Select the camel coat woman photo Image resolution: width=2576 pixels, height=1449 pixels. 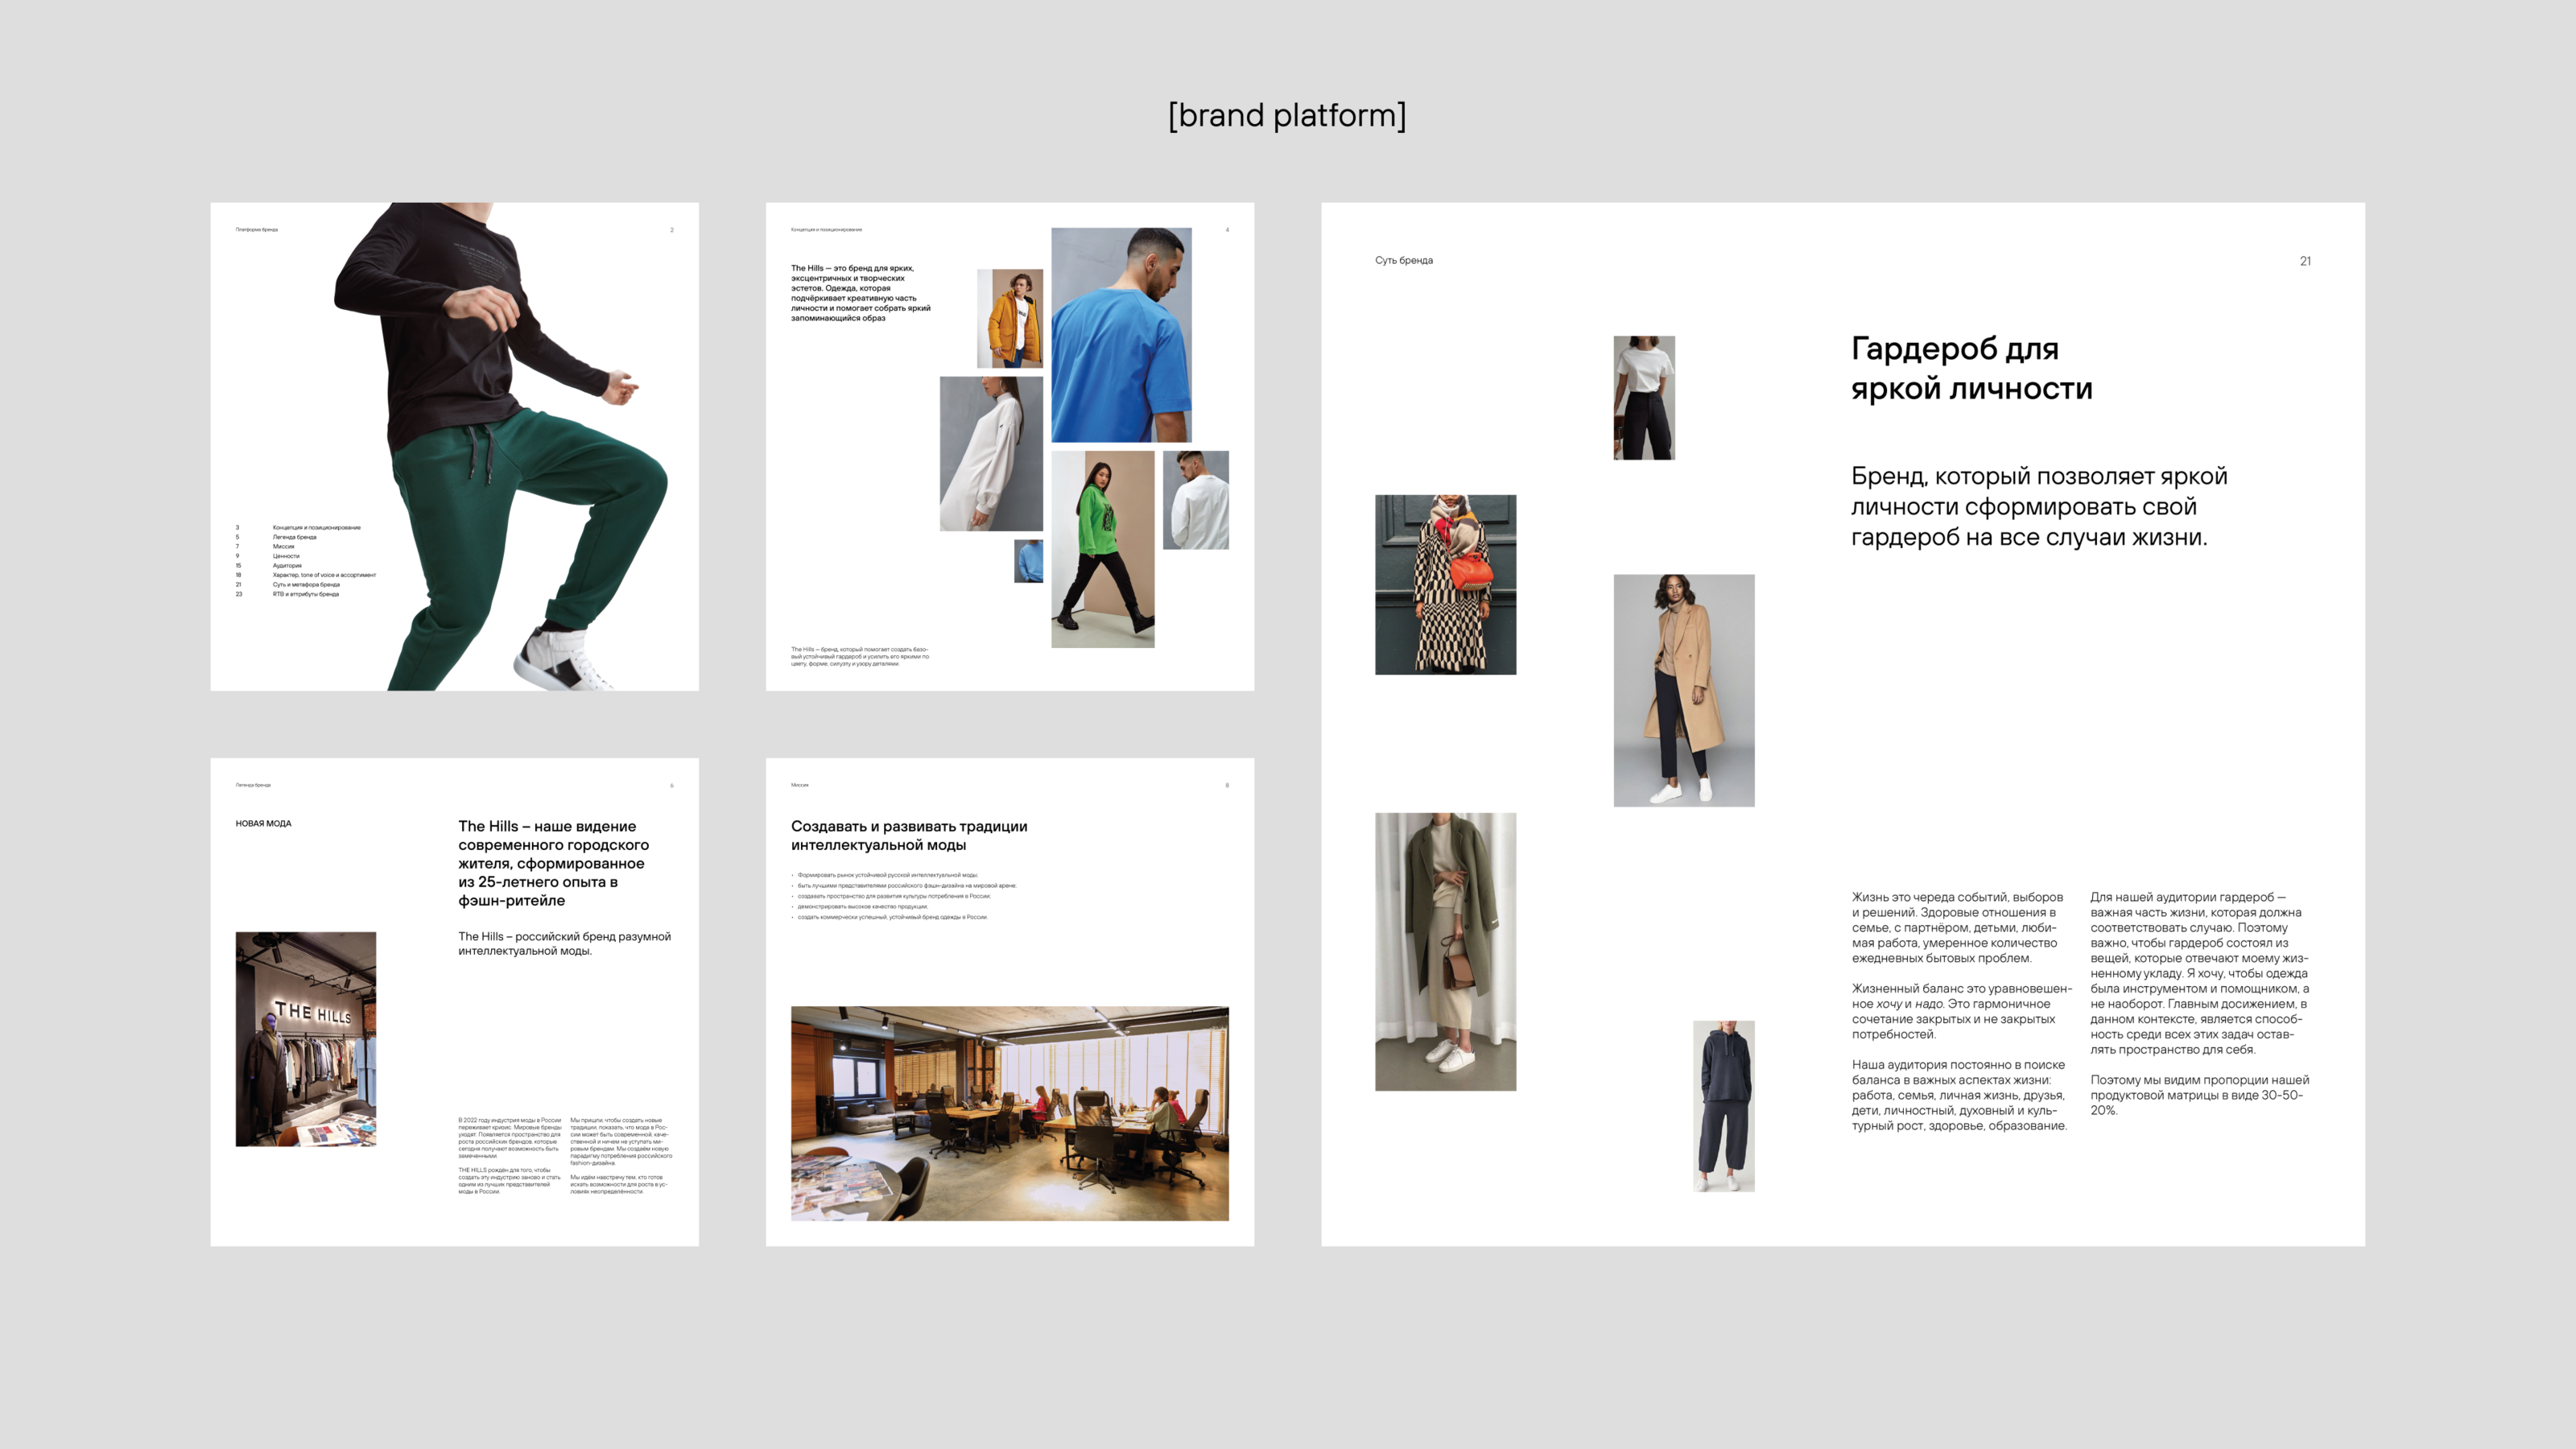click(1683, 690)
